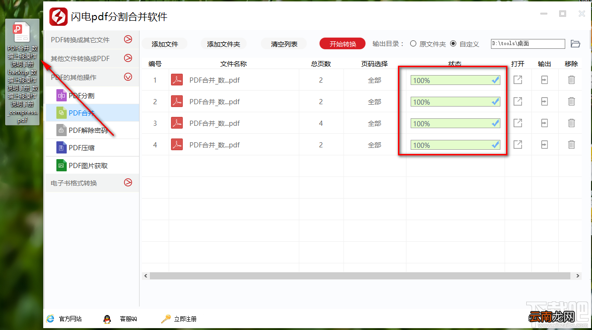The height and width of the screenshot is (330, 592).
Task: Click the PDF icon in row 3
Action: 176,123
